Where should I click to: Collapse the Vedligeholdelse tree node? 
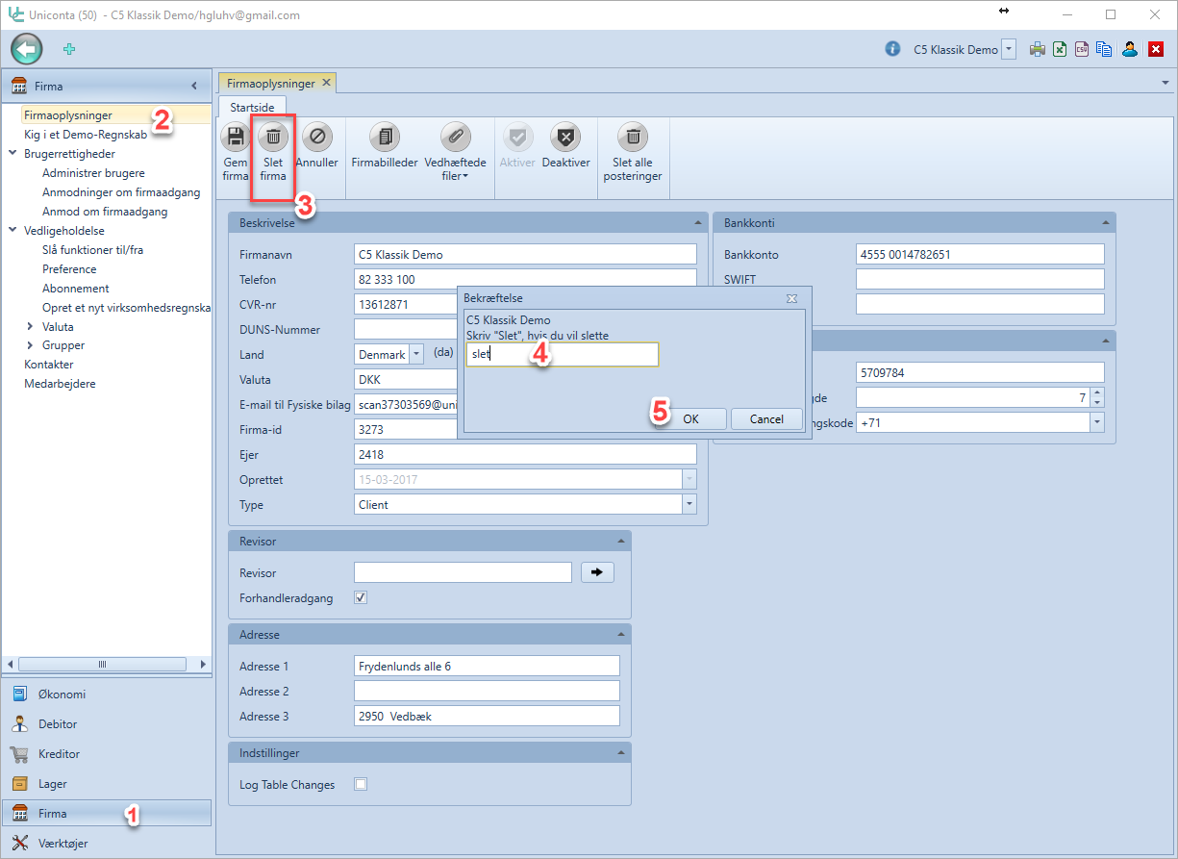(x=13, y=231)
